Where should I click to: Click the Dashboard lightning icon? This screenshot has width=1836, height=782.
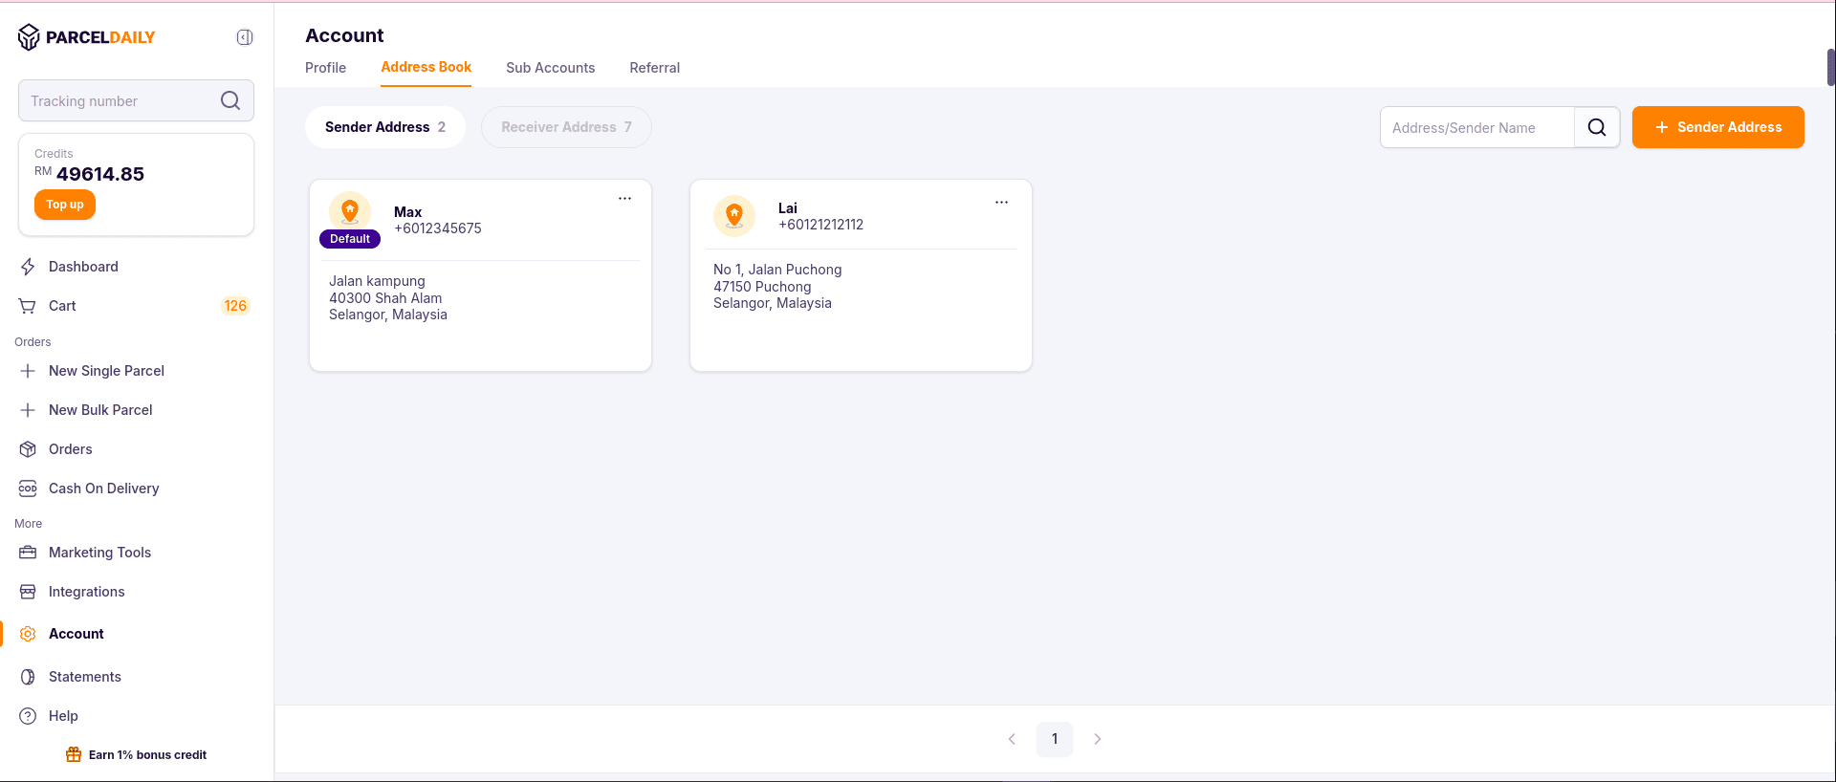(x=28, y=267)
